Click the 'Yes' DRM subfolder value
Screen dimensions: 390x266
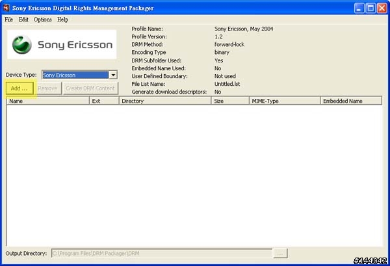tap(218, 60)
